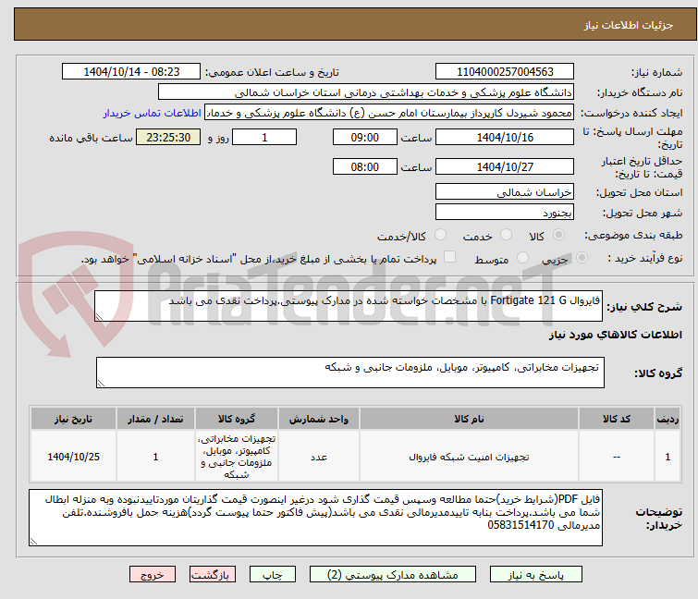
Task: Click the need number field
Action: 505,72
